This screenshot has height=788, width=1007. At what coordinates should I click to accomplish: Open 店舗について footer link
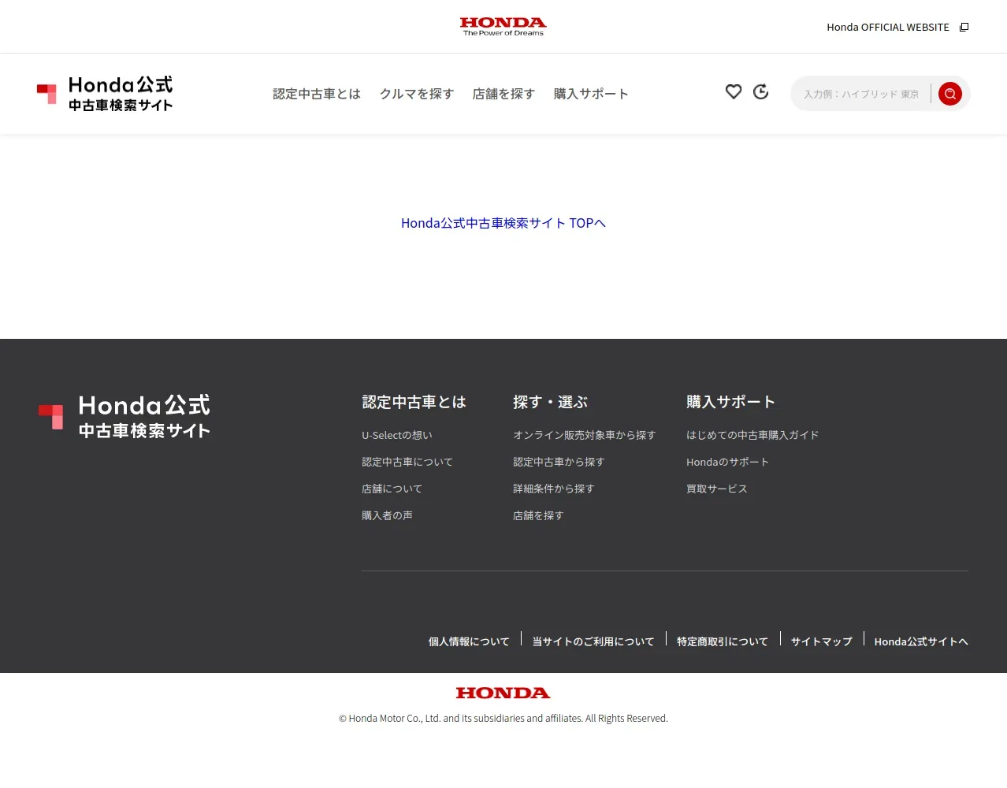pyautogui.click(x=392, y=489)
